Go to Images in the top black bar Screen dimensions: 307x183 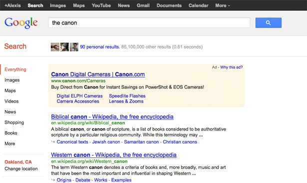pyautogui.click(x=58, y=5)
